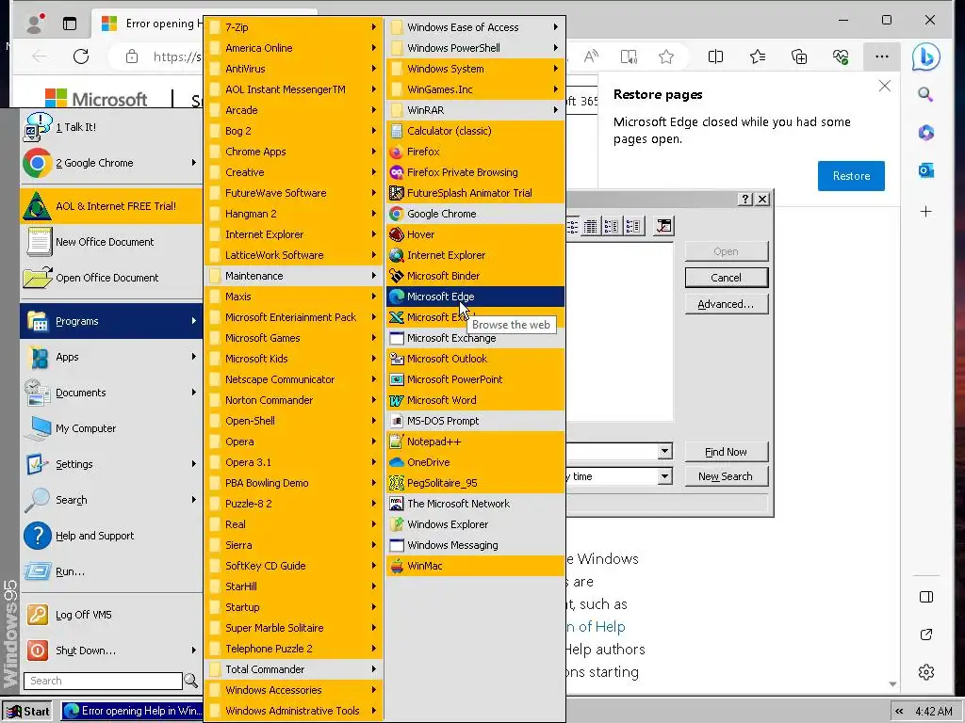Expand the Netscape Communicator folder
Viewport: 965px width, 723px height.
click(x=294, y=379)
